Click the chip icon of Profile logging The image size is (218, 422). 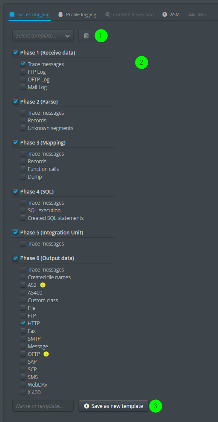pyautogui.click(x=61, y=14)
